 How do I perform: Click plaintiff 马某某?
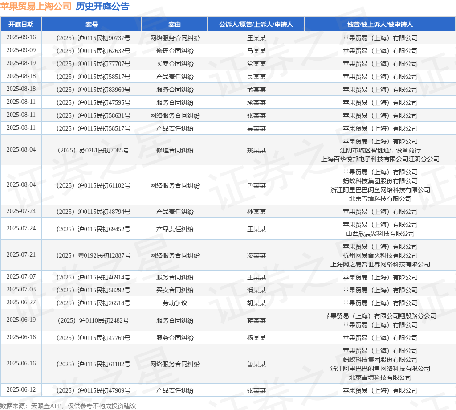(256, 51)
